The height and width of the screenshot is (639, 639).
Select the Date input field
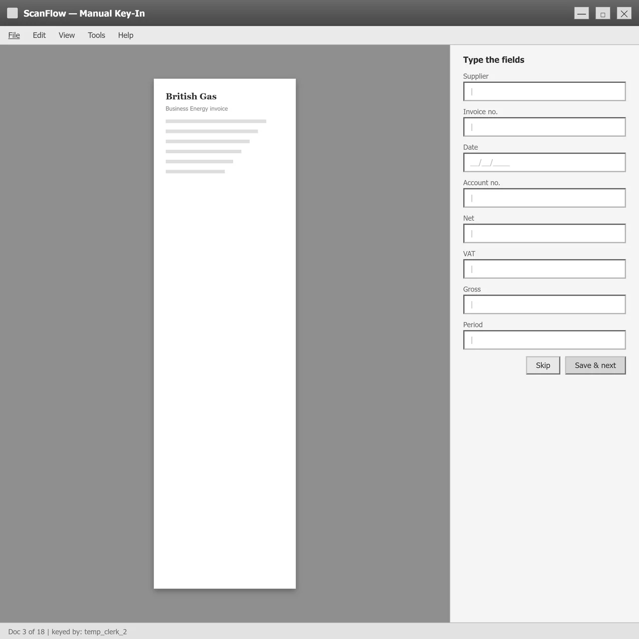point(544,162)
